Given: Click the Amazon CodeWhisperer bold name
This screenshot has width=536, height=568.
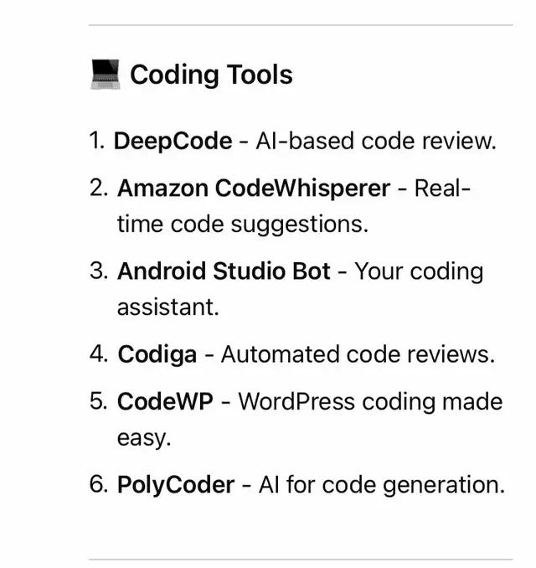Looking at the screenshot, I should (x=253, y=188).
